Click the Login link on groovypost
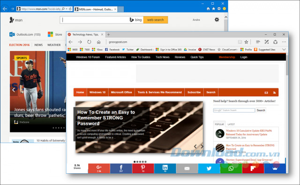300x185 pixels. (x=244, y=57)
